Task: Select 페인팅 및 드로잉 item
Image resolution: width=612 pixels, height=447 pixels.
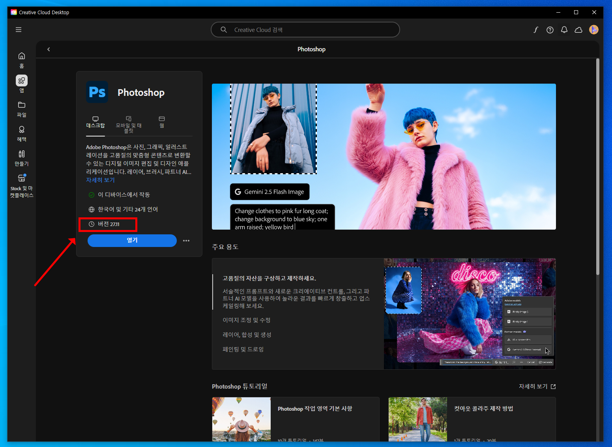Action: tap(243, 349)
